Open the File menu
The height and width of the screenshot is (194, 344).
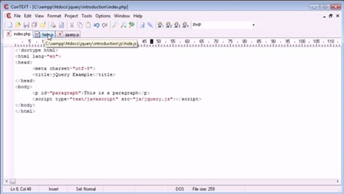(x=17, y=16)
